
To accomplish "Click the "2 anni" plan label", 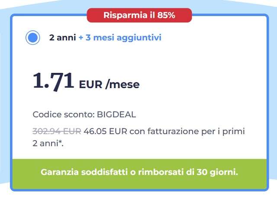I will [x=62, y=38].
